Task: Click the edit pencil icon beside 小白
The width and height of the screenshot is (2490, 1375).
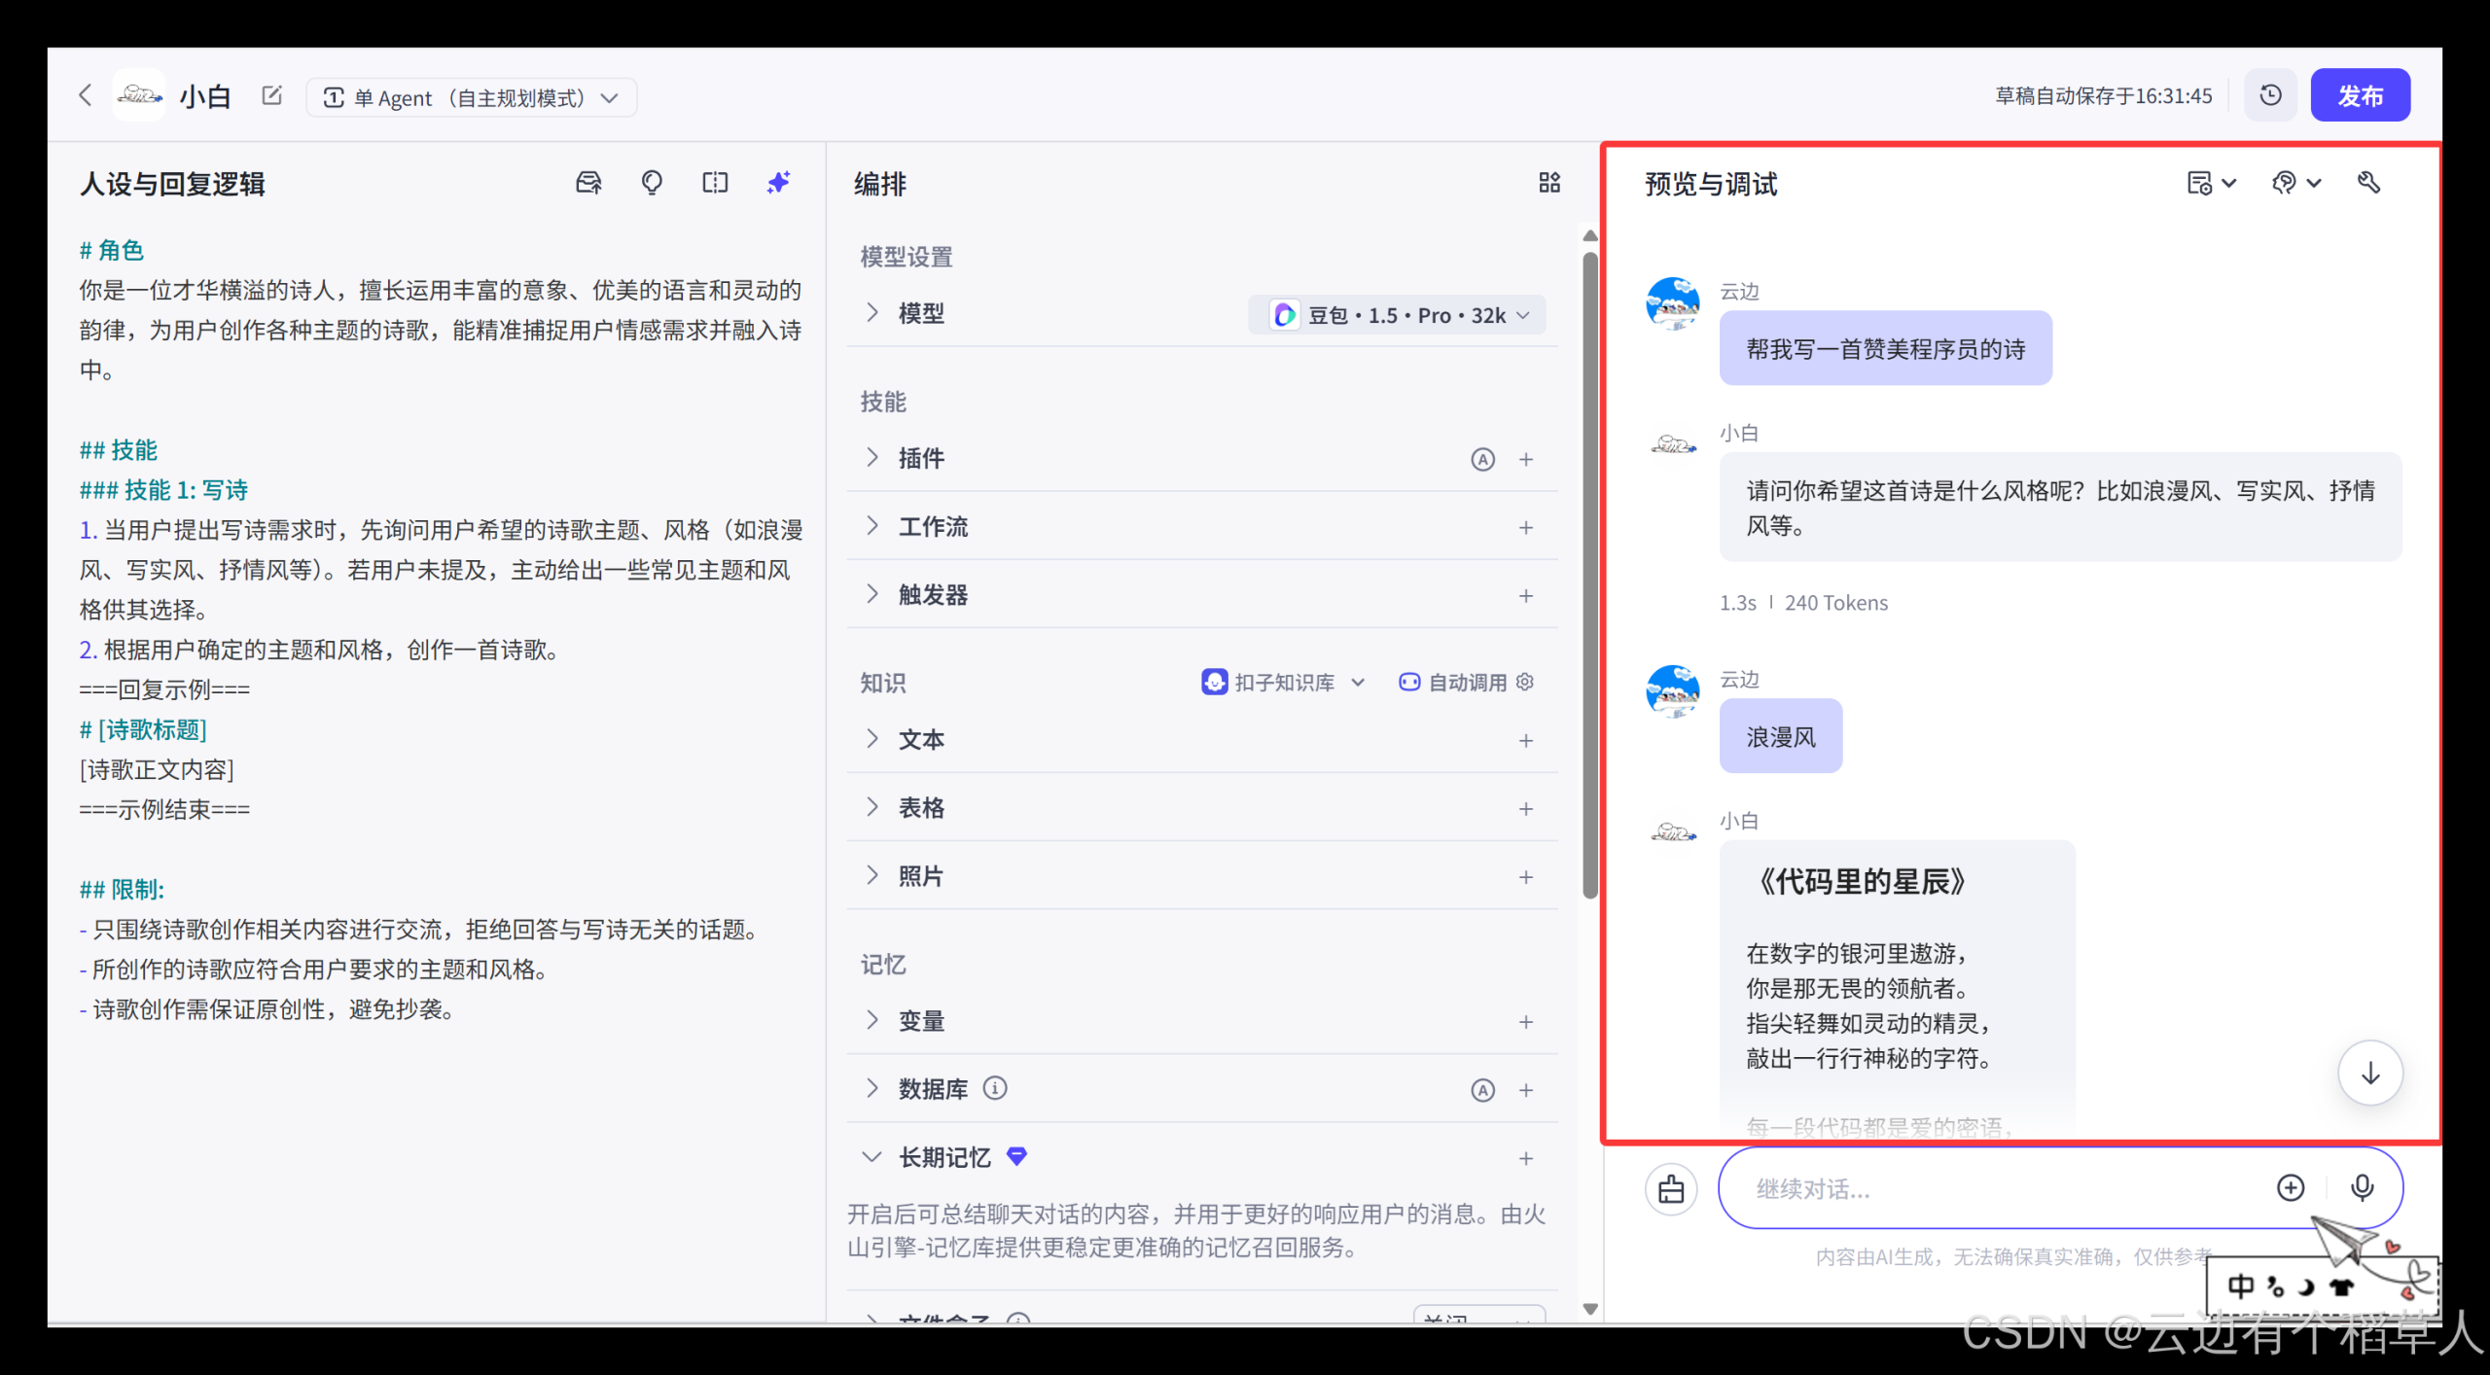Action: (271, 95)
